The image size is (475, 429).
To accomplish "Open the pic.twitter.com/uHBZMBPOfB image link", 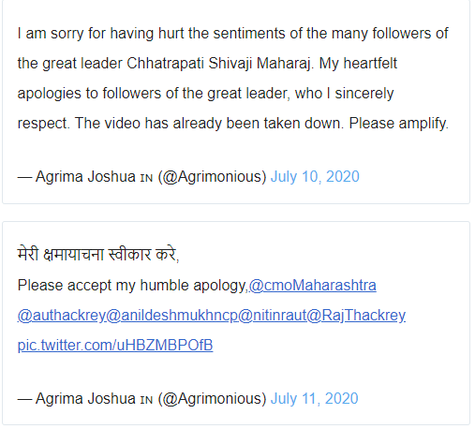I will [x=115, y=346].
